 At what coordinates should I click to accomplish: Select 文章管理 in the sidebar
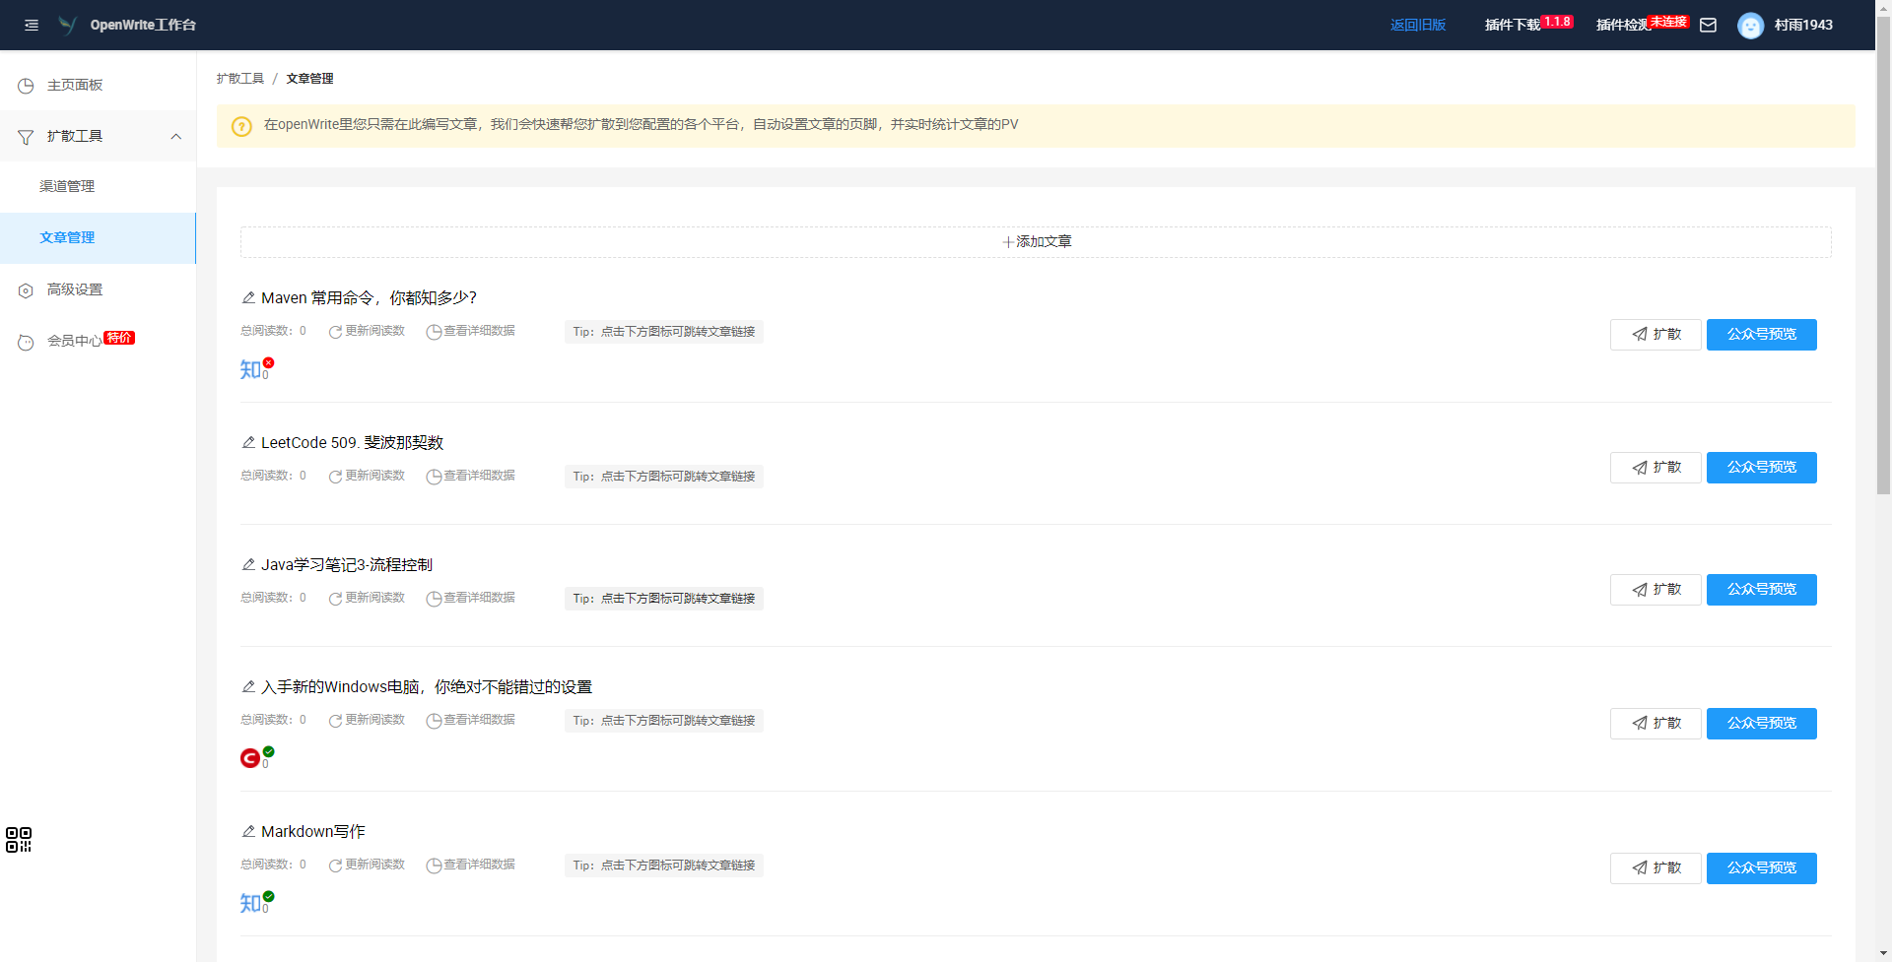point(67,237)
